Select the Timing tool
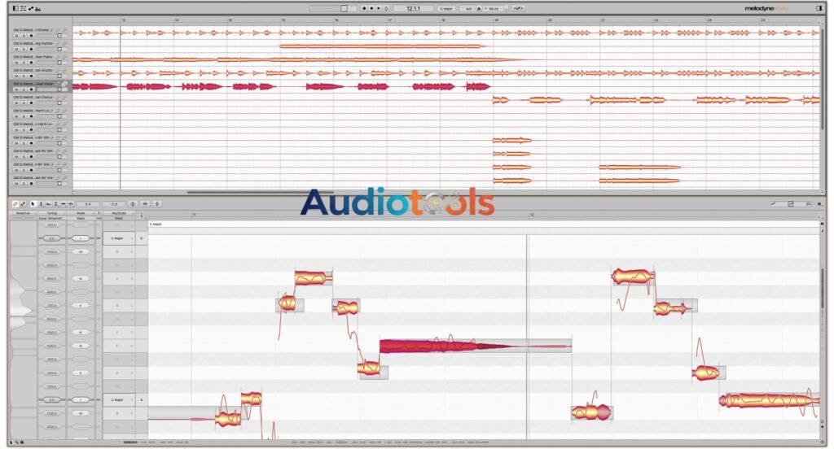Viewport: 834px width, 449px height. click(x=64, y=204)
